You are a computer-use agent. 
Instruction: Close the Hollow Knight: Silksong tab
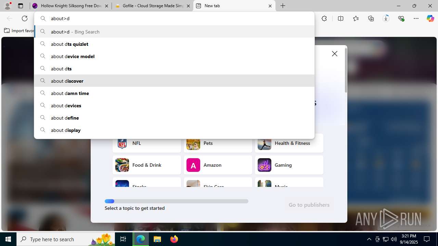pos(107,6)
